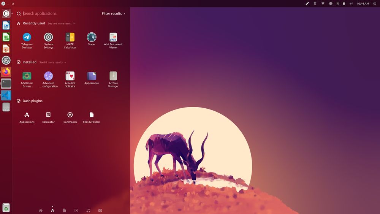Switch to the Photos lens
Screen dimensions: 380x214
coord(100,210)
